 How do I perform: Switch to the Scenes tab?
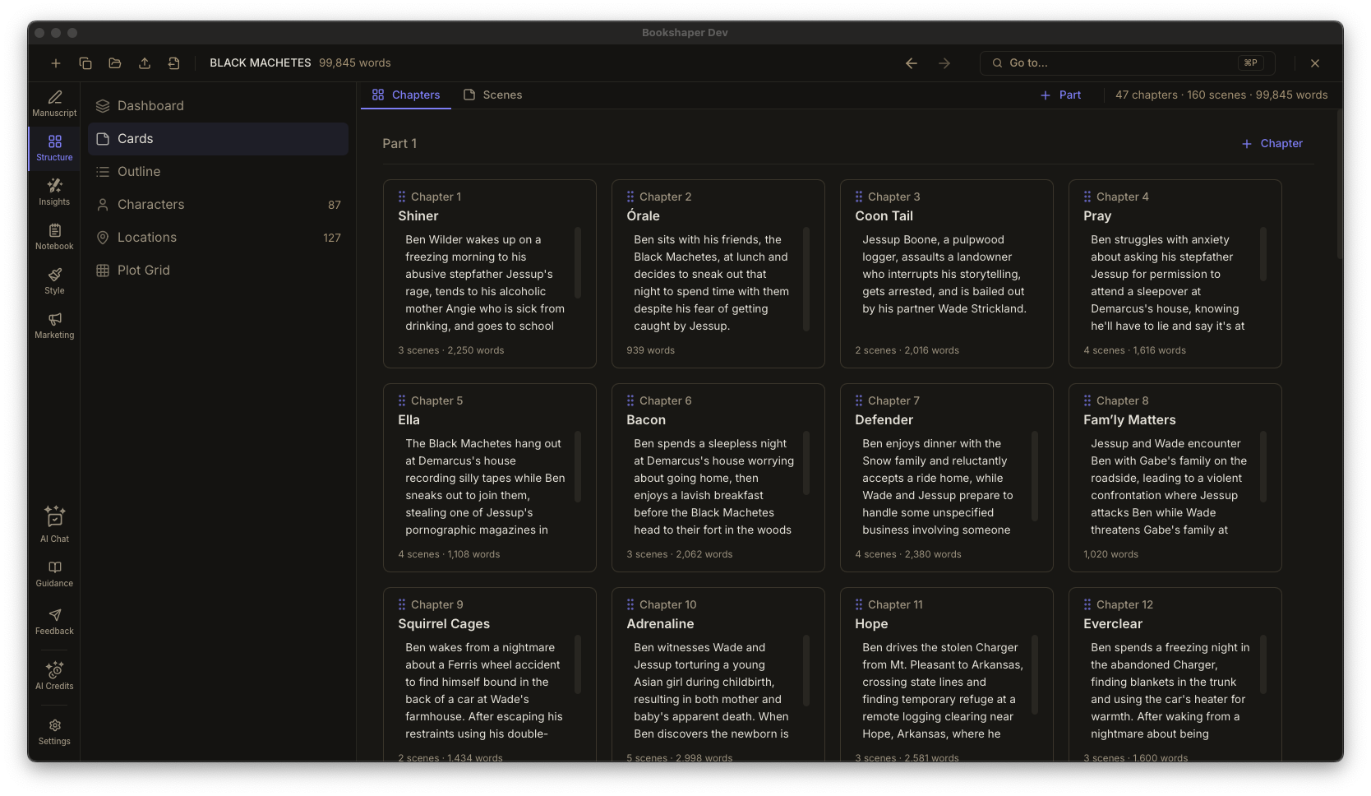[x=493, y=95]
